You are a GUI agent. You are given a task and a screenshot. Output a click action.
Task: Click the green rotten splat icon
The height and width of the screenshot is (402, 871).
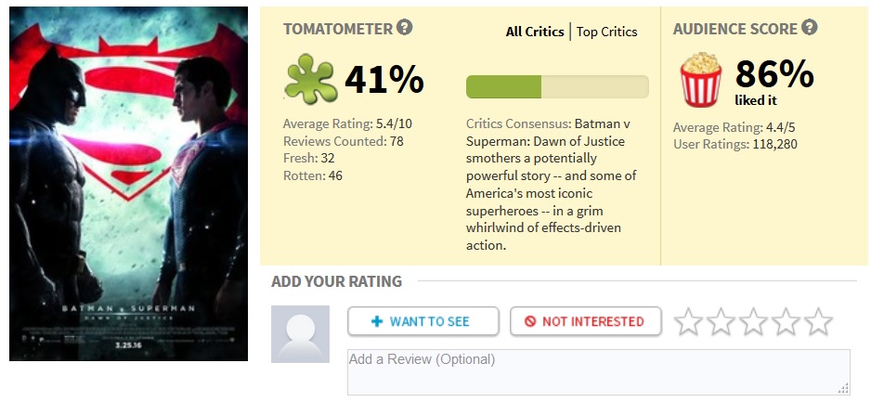(309, 80)
